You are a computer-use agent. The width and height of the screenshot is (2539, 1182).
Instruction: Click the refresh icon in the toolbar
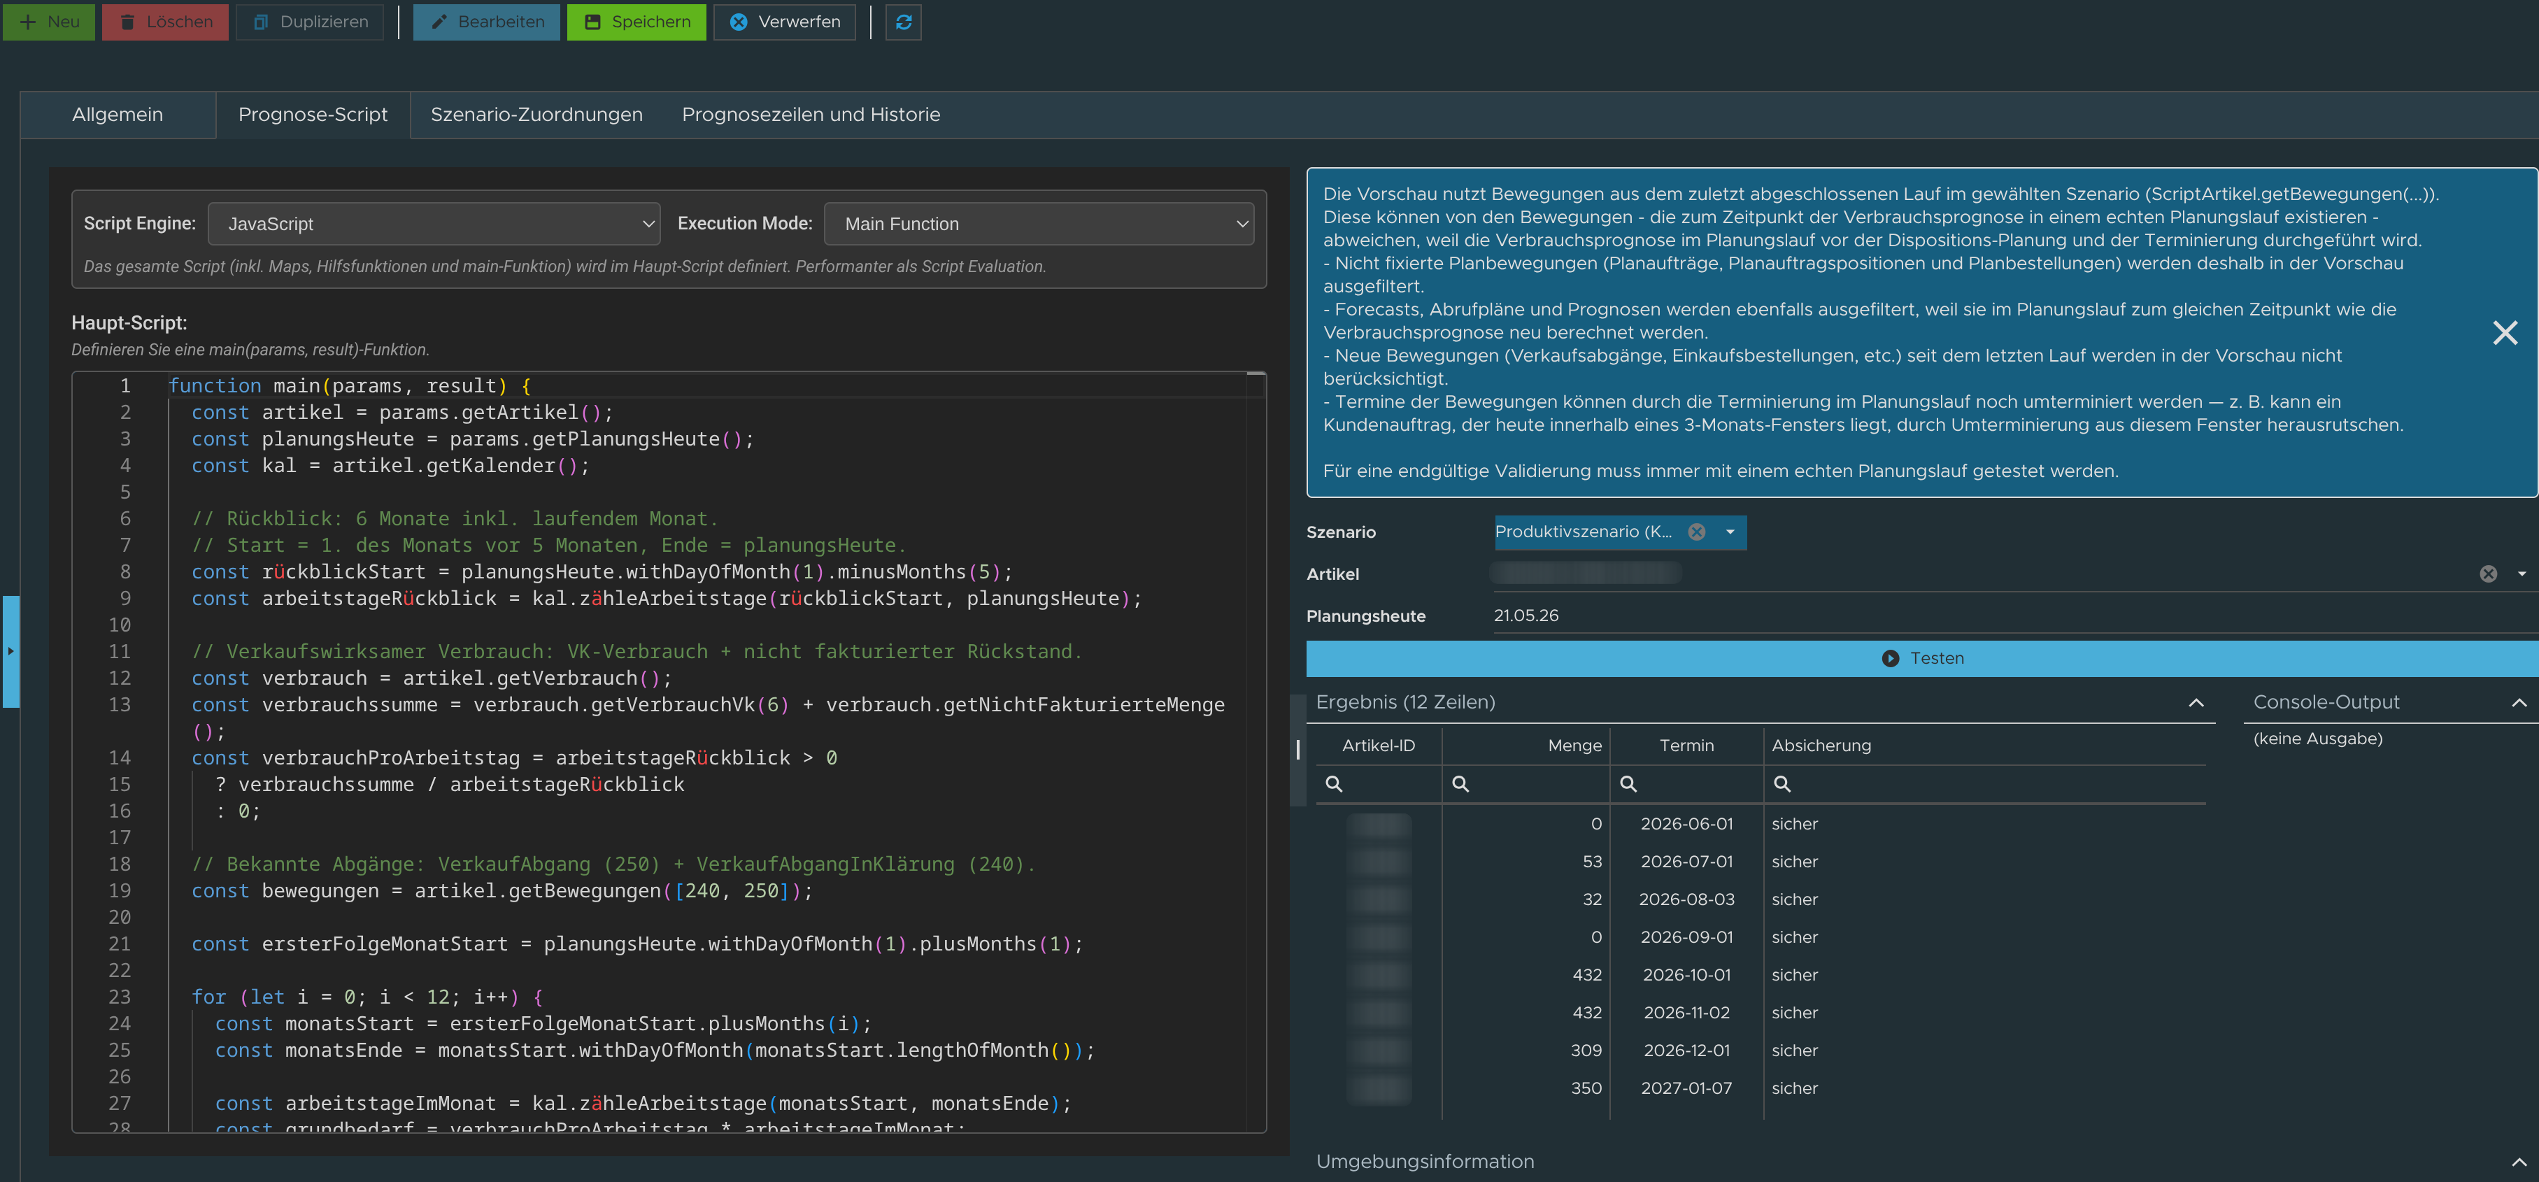pyautogui.click(x=903, y=22)
